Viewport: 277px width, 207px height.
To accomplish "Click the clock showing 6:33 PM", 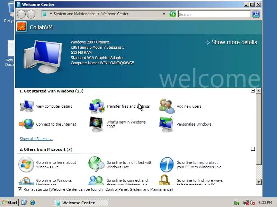I will point(265,203).
